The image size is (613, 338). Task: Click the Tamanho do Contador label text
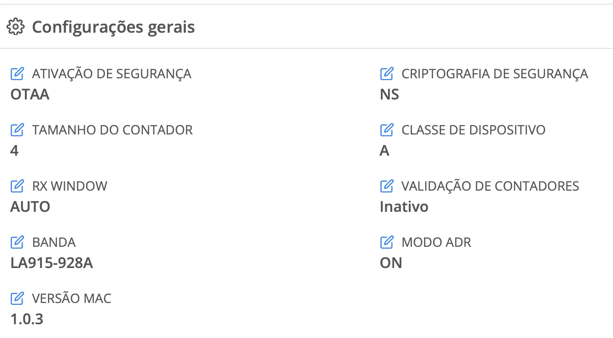click(x=112, y=130)
